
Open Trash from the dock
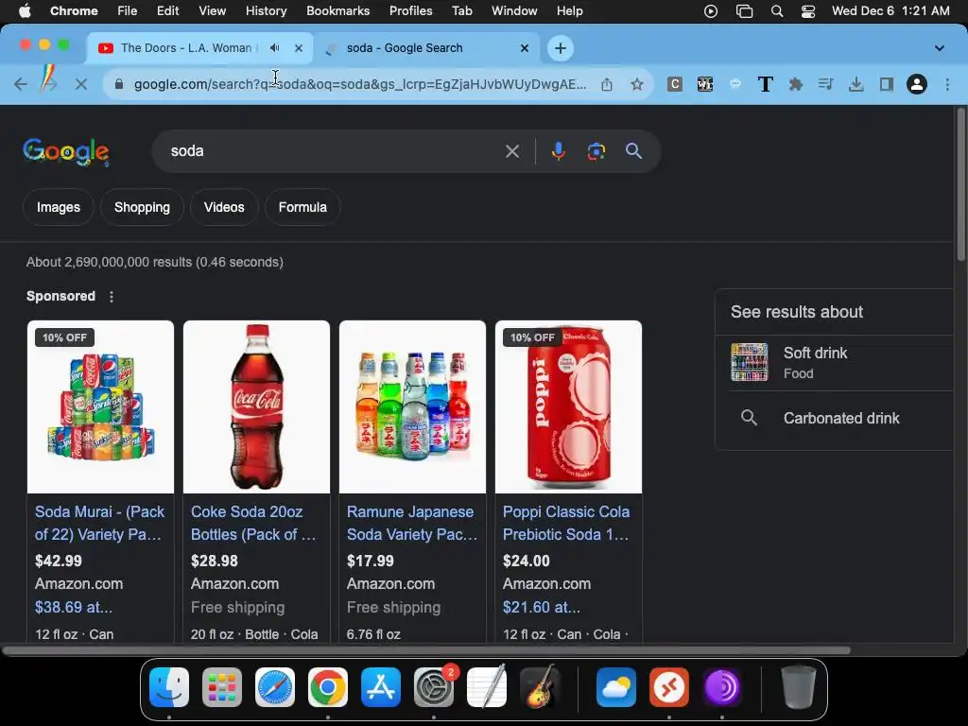click(799, 687)
